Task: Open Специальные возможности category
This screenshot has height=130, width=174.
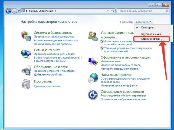Action: point(122,92)
